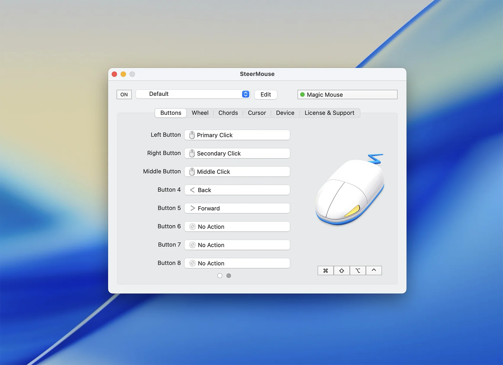Viewport: 503px width, 365px height.
Task: Toggle the Option modifier key button
Action: (358, 271)
